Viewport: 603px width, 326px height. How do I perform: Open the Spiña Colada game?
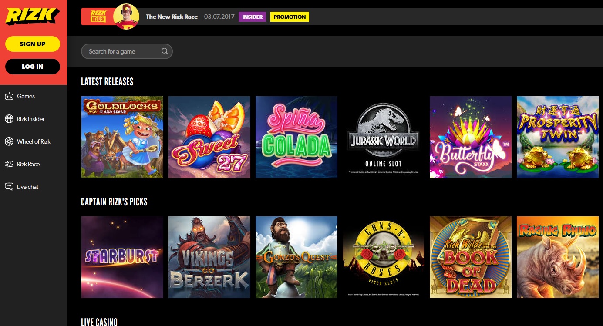click(x=296, y=137)
